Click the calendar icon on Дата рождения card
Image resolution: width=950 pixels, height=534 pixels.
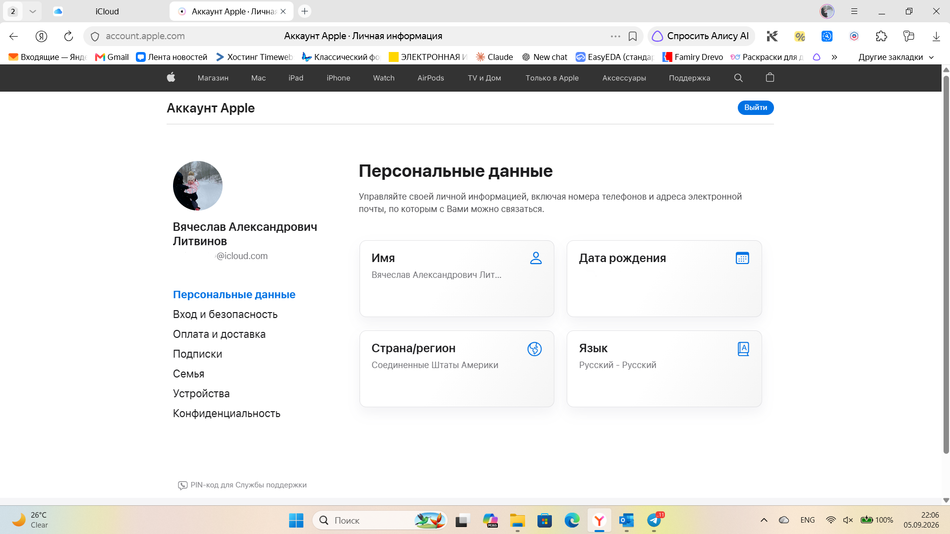point(742,258)
